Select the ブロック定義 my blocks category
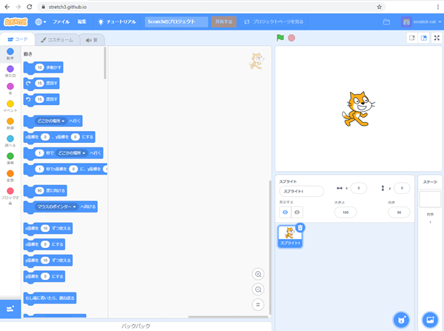444x331 pixels. tap(10, 195)
